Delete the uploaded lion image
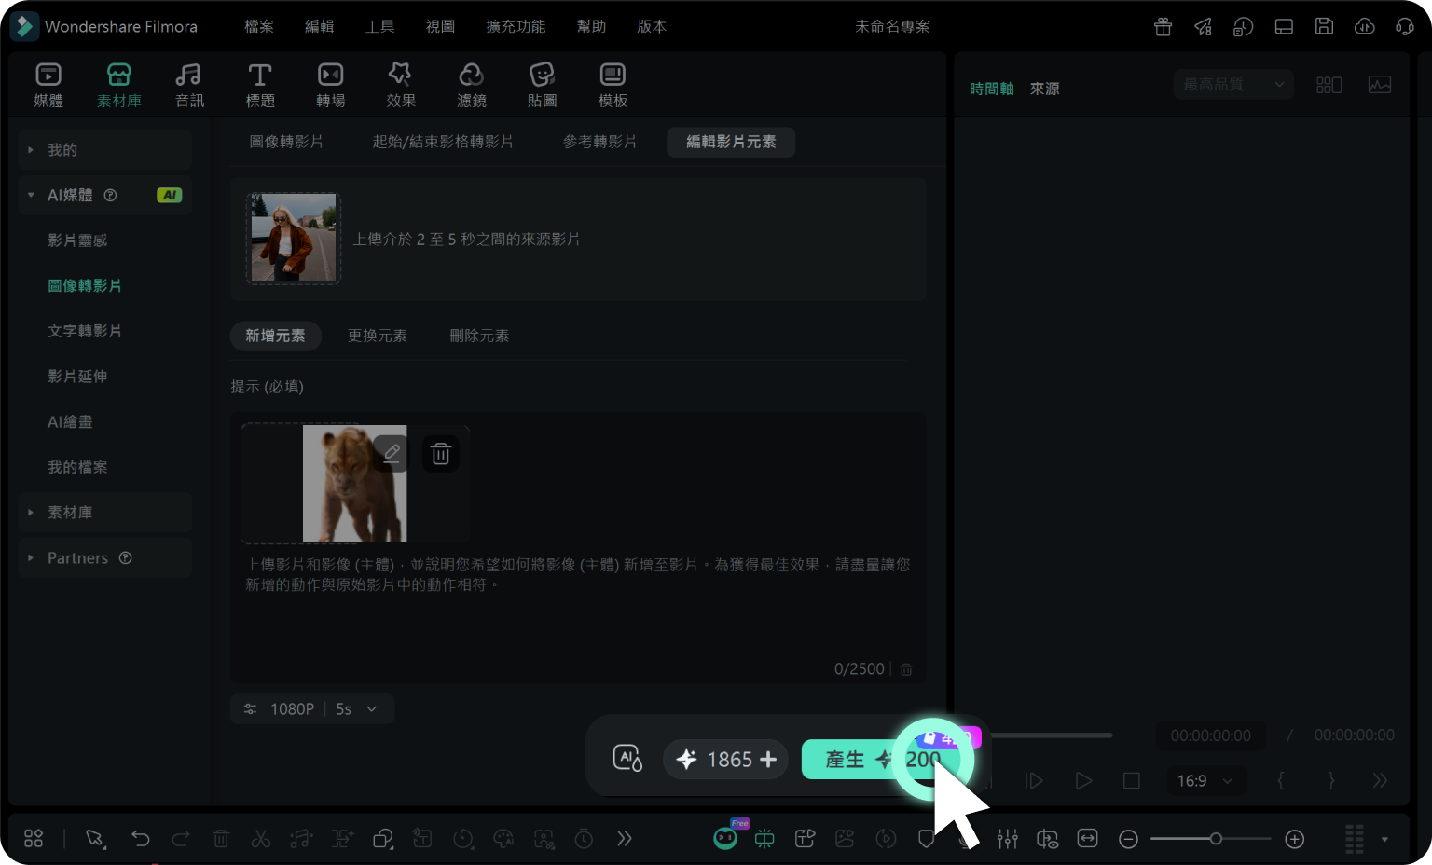Screen dimensions: 1432x865 click(441, 453)
